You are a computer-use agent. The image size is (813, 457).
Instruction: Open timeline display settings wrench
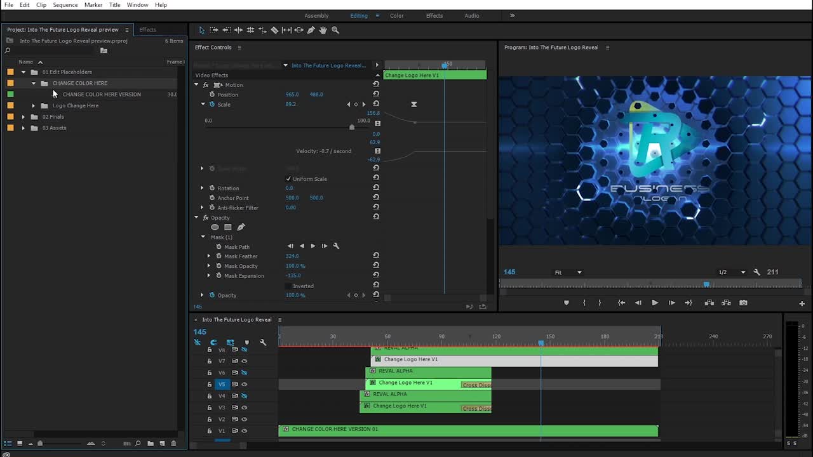tap(263, 342)
